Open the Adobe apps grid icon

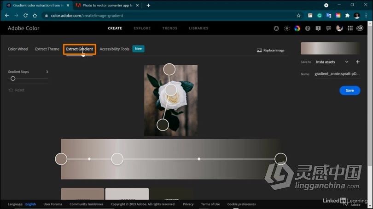[x=350, y=28]
